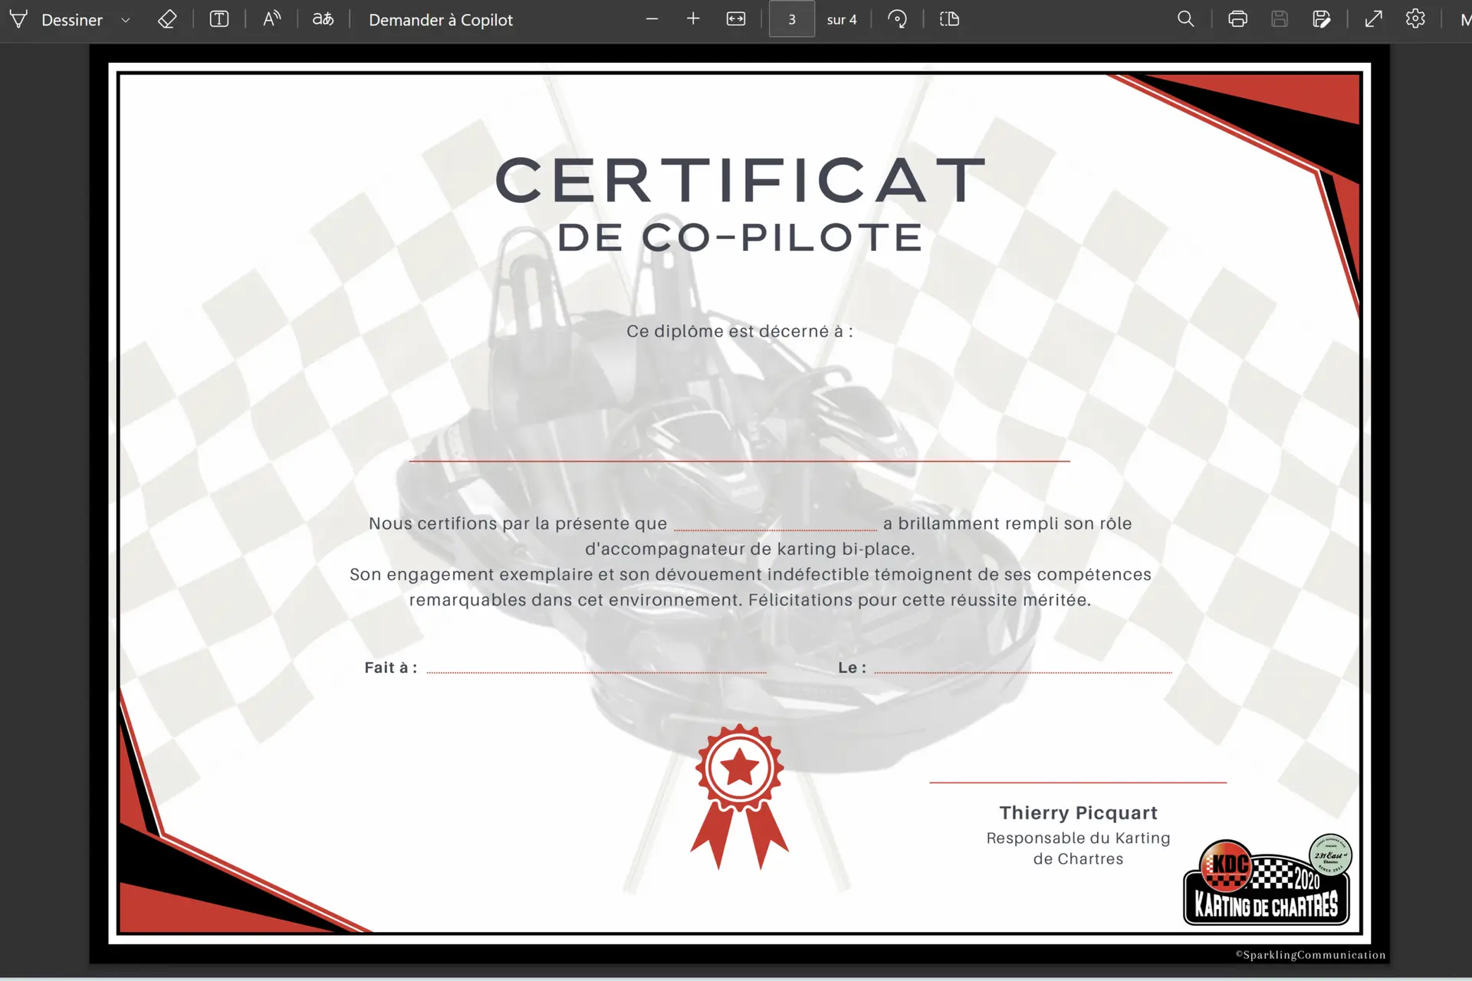Open the translate icon
This screenshot has height=981, width=1472.
click(323, 20)
